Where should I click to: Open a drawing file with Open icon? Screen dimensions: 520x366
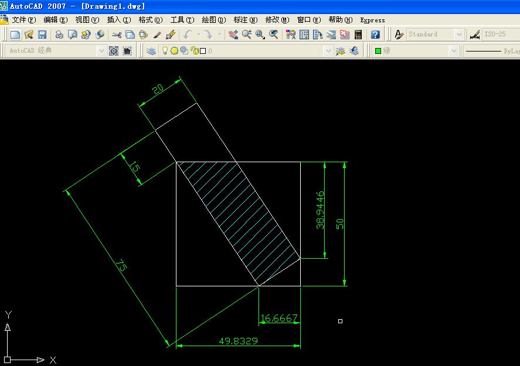click(x=29, y=35)
